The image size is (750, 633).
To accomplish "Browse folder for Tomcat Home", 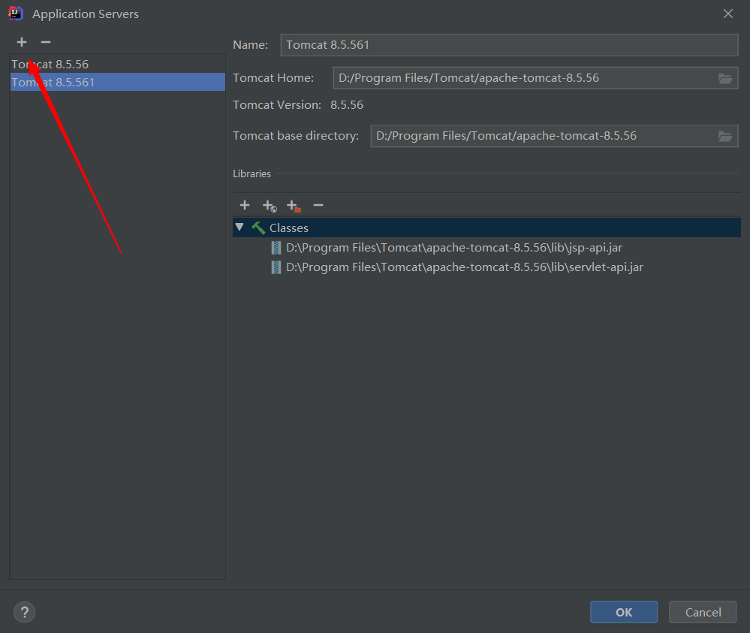I will [725, 78].
